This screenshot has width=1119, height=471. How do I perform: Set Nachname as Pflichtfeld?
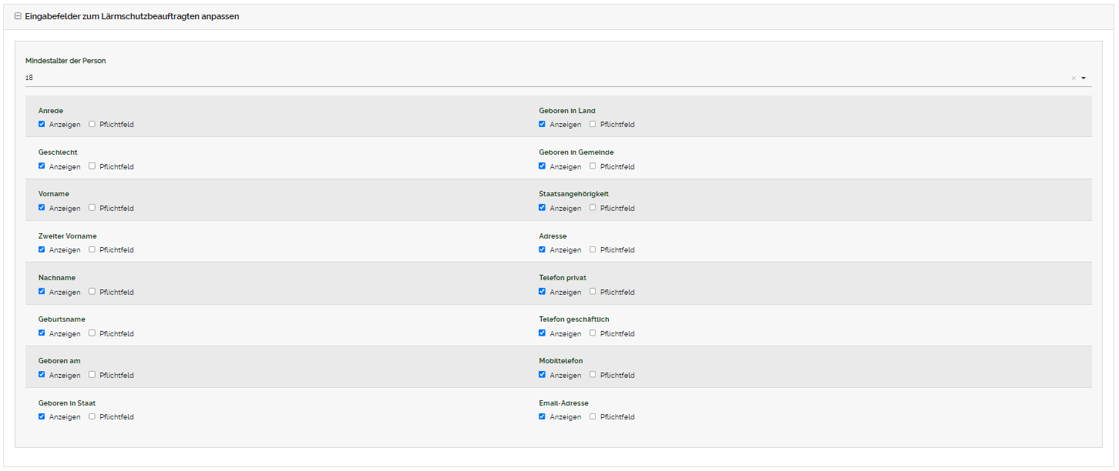click(x=92, y=292)
